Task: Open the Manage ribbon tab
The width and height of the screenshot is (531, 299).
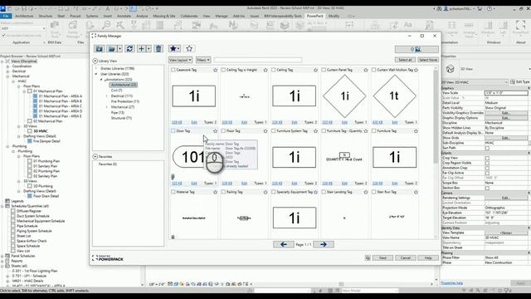Action: pos(222,16)
